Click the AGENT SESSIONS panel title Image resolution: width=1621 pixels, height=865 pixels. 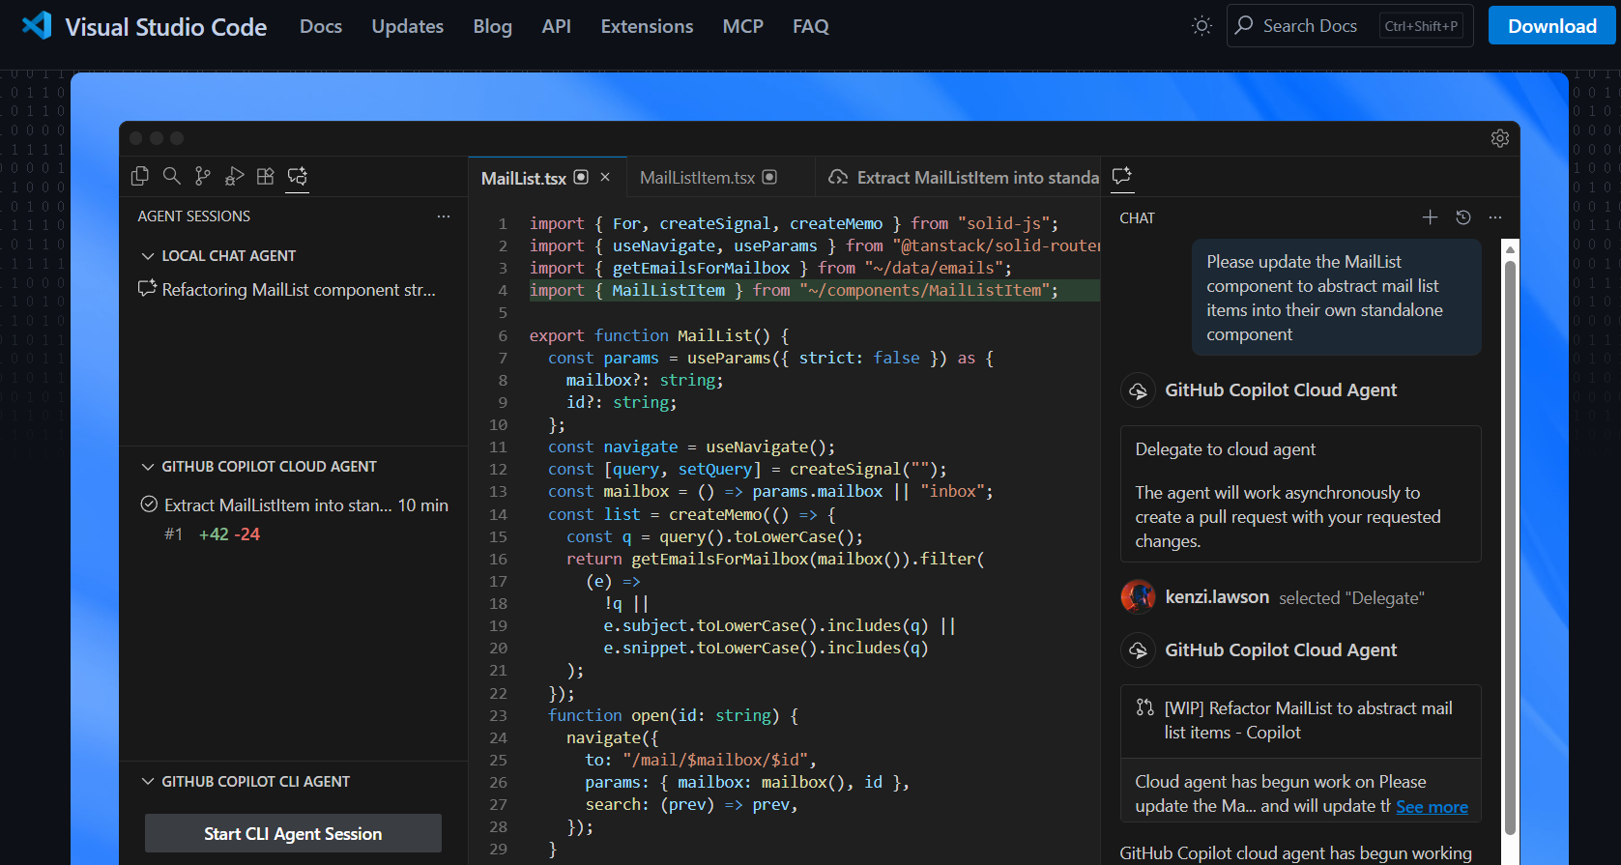pyautogui.click(x=194, y=216)
